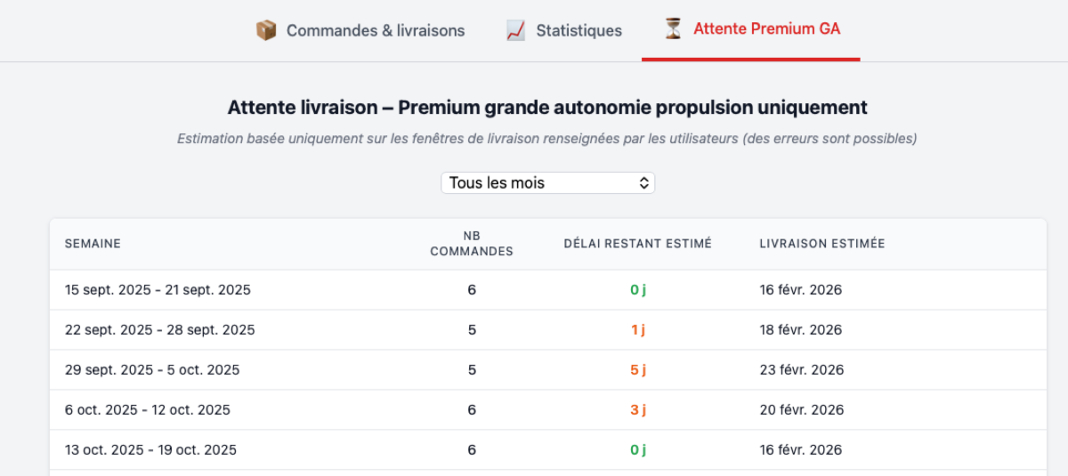The image size is (1068, 476).
Task: Select the 15 sept. – 21 sept. row
Action: pos(158,290)
